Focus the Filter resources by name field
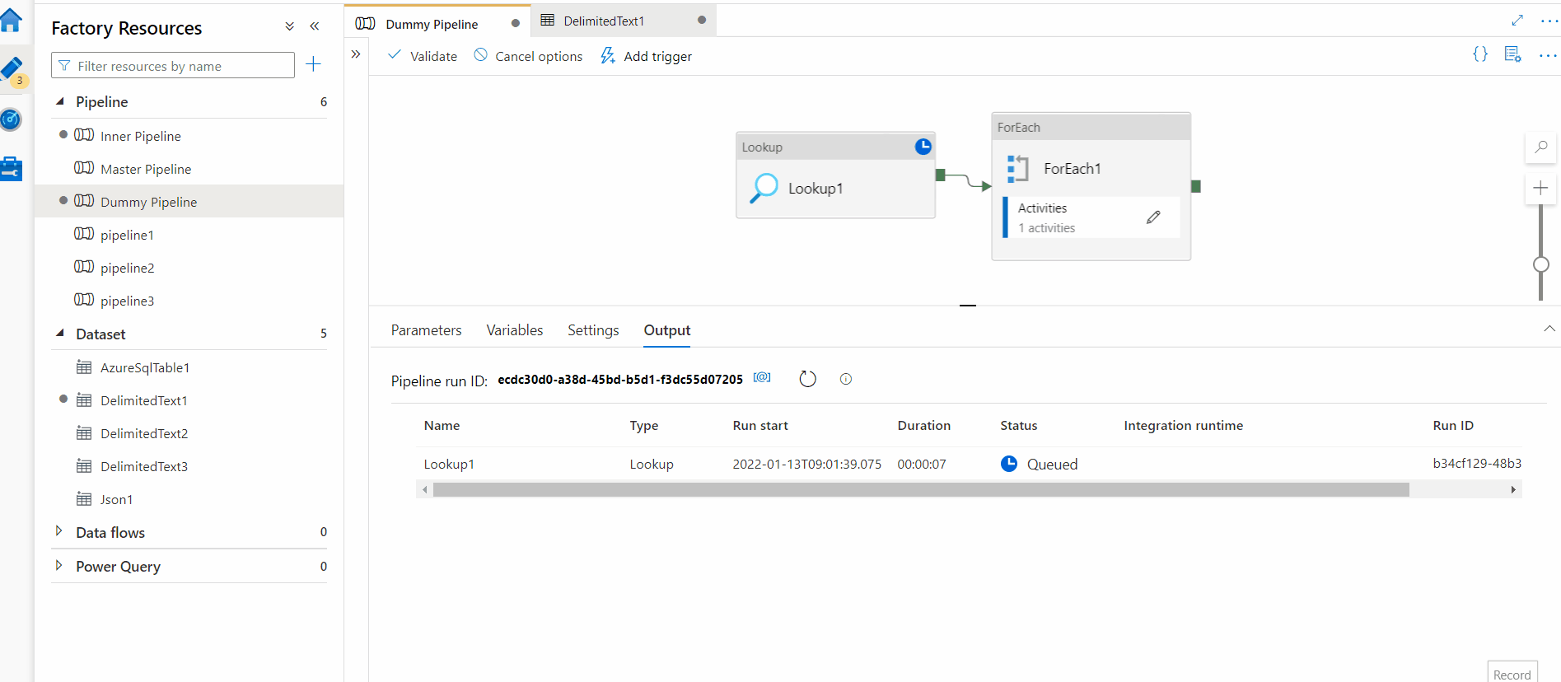This screenshot has height=682, width=1561. coord(173,66)
